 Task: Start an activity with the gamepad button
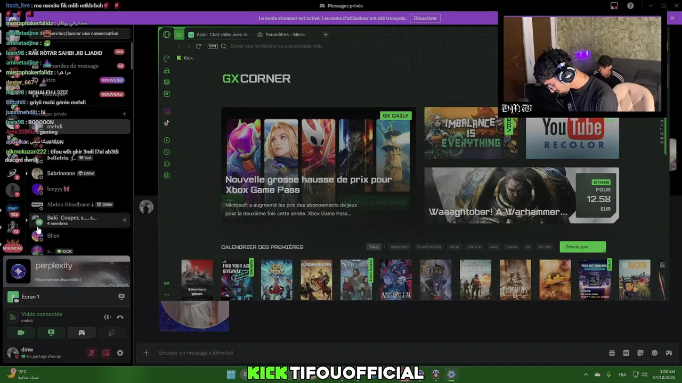(82, 332)
